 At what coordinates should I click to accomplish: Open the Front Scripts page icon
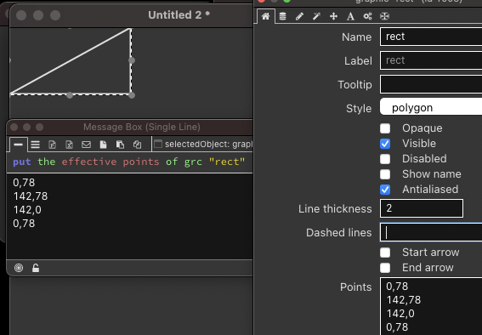coord(104,145)
